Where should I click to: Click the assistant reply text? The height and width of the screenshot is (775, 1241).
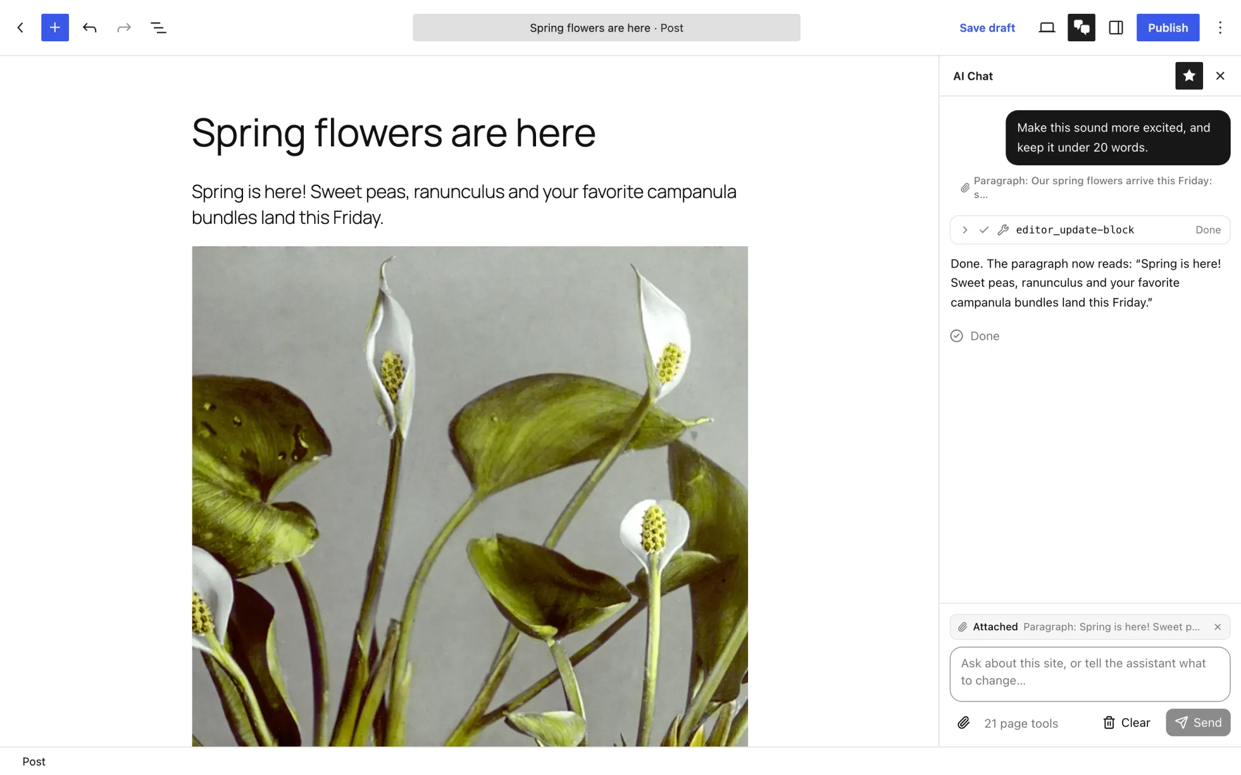pyautogui.click(x=1086, y=283)
